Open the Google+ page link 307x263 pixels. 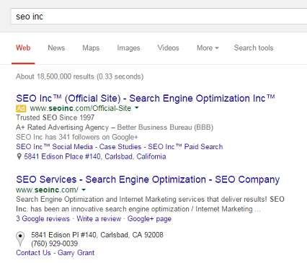tap(149, 219)
